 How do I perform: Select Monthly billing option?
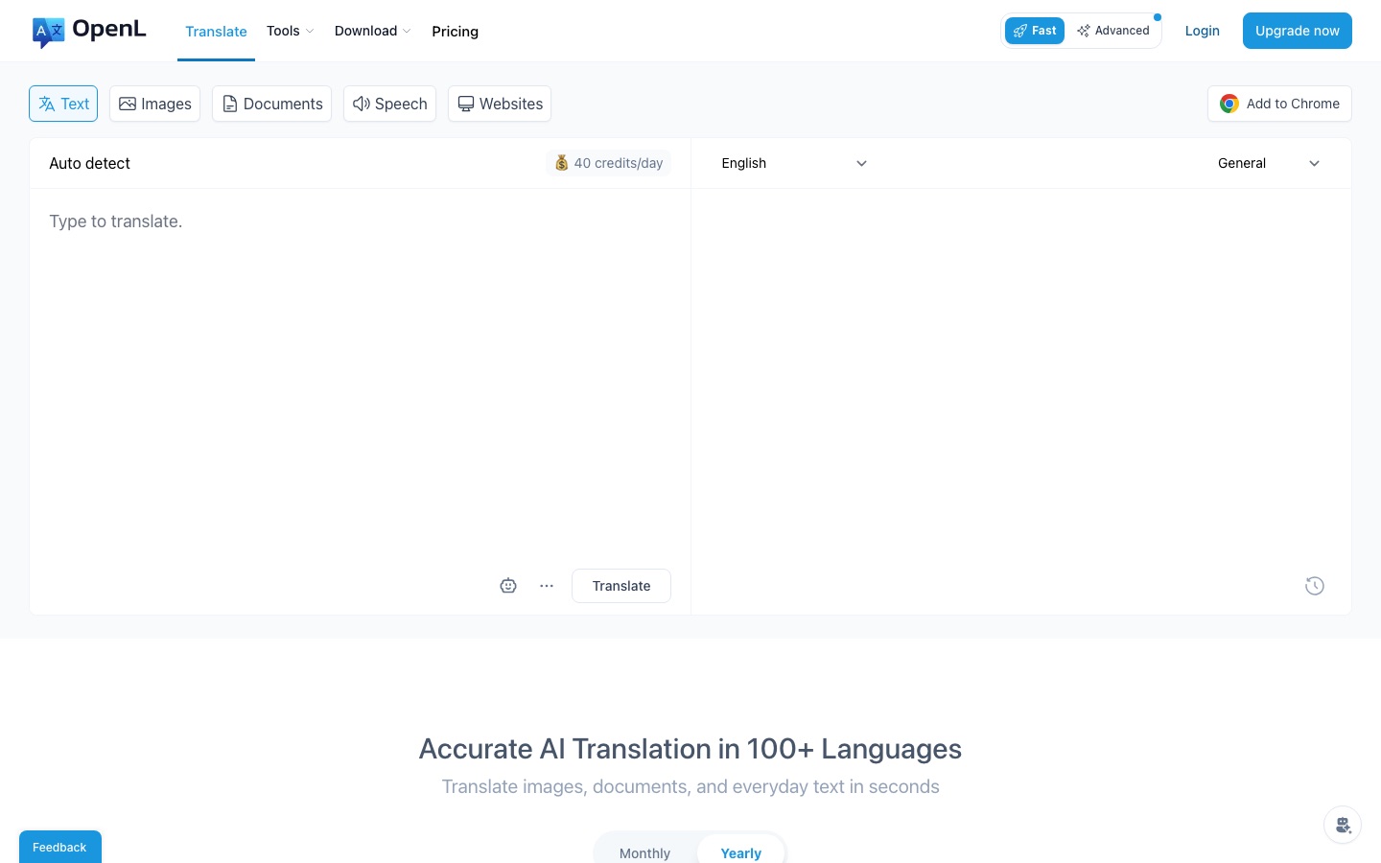pos(644,852)
